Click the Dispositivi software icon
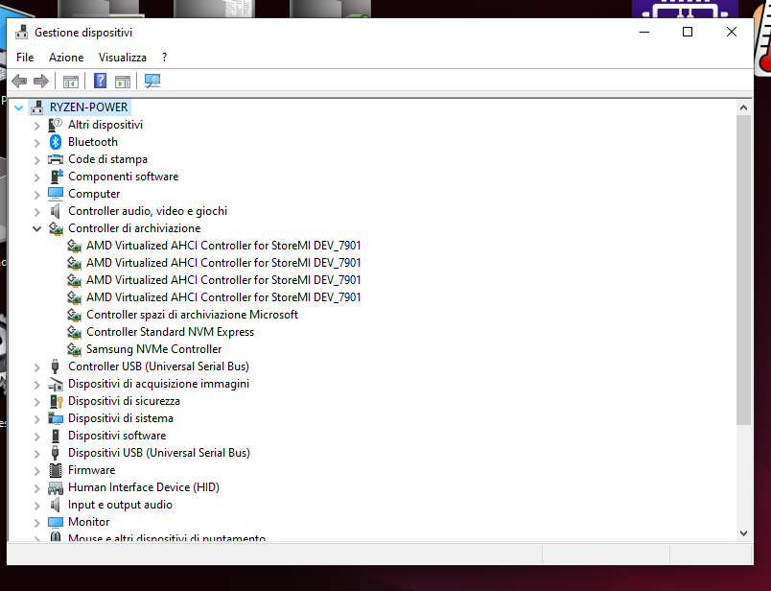Screen dimensions: 771x591 [x=56, y=436]
